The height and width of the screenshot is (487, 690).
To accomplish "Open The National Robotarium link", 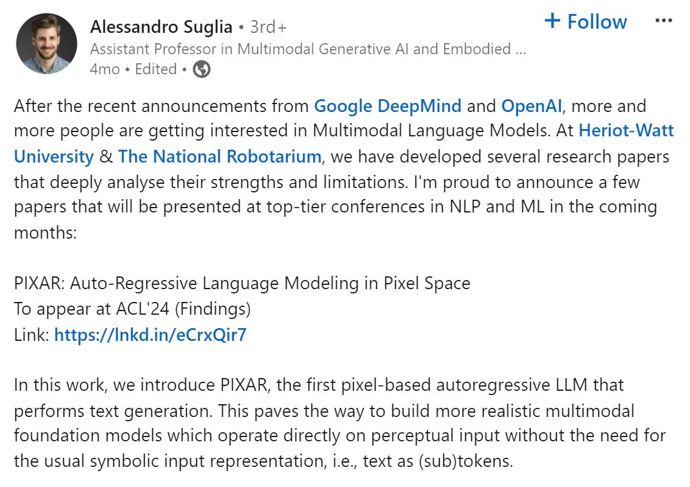I will click(219, 156).
